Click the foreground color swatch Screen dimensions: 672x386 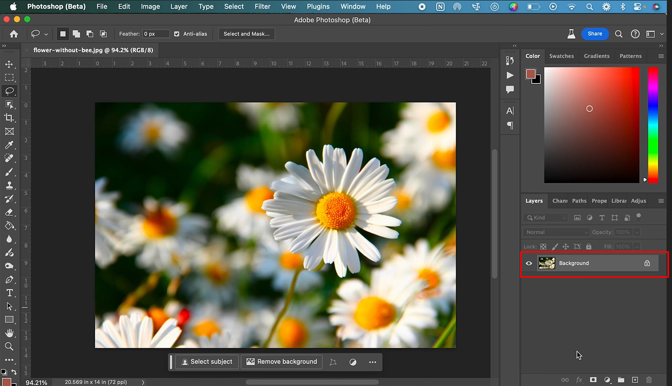(530, 74)
